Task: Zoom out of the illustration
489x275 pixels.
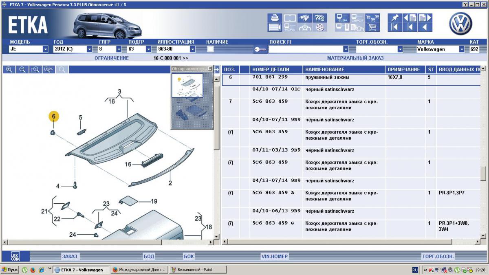Action: click(22, 70)
